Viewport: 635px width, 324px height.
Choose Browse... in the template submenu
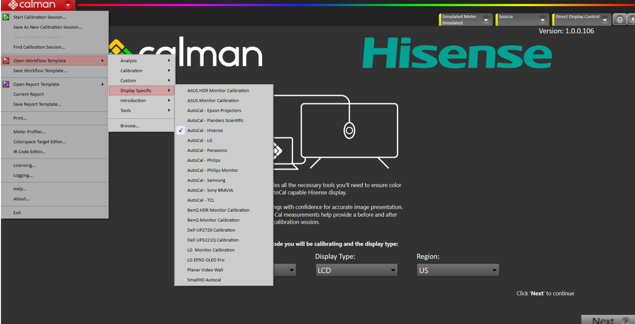[x=141, y=126]
